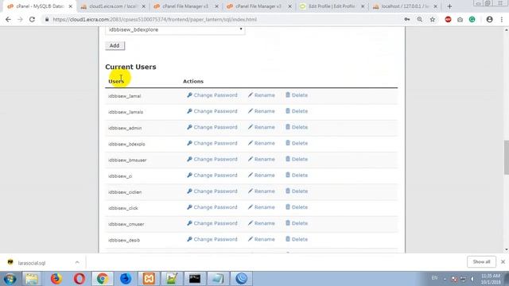Launch Firefox from the taskbar
This screenshot has width=509, height=286.
coord(56,279)
